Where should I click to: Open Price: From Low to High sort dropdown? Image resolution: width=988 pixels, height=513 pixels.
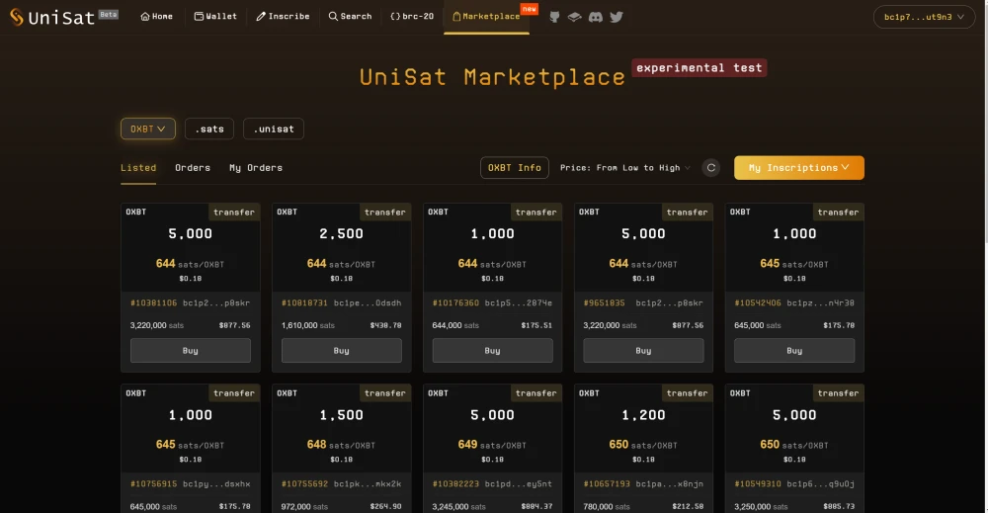tap(625, 168)
